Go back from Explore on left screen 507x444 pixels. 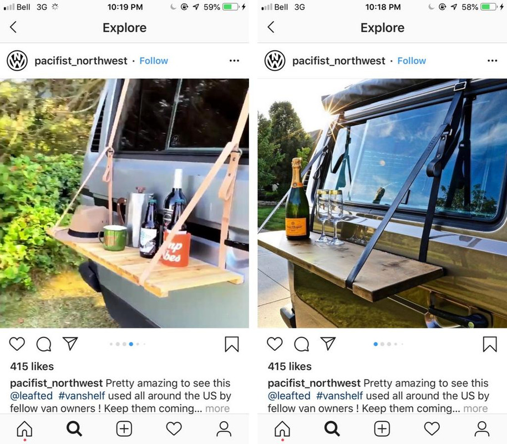pyautogui.click(x=13, y=27)
